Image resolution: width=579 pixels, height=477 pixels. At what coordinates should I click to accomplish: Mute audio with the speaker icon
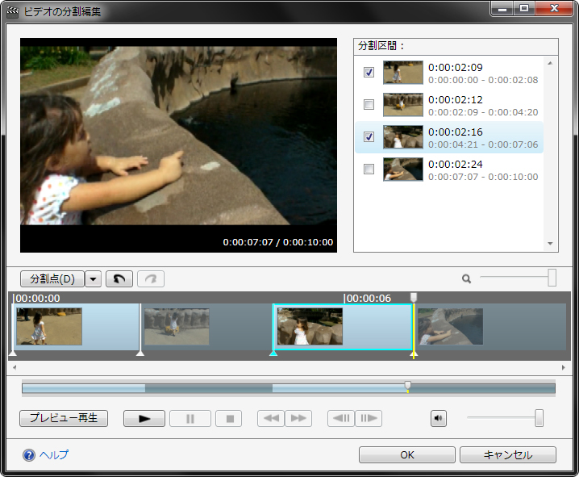[x=438, y=419]
